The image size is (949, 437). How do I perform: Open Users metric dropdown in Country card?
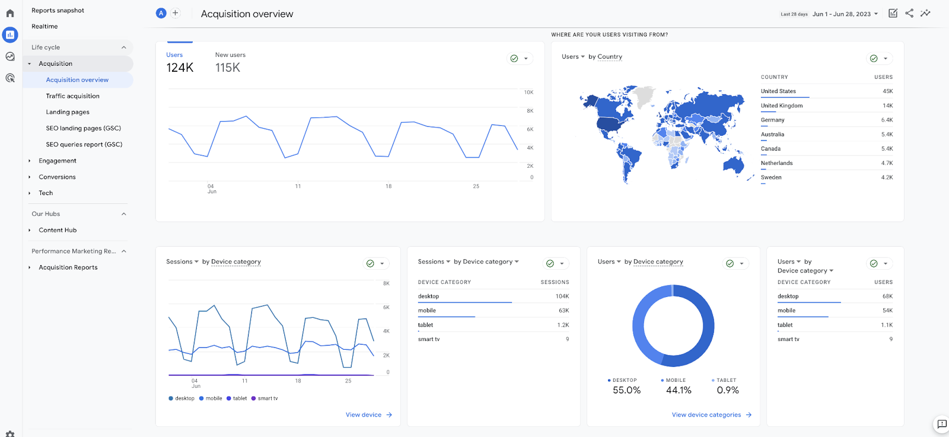(573, 57)
